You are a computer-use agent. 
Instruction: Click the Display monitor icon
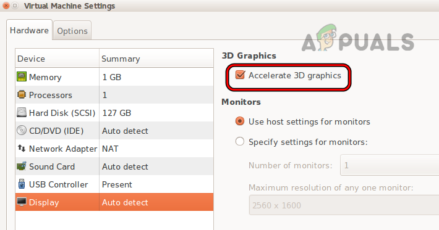point(22,202)
